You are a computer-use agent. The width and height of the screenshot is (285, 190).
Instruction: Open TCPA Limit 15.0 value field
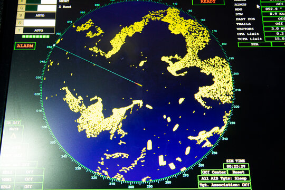[275, 39]
